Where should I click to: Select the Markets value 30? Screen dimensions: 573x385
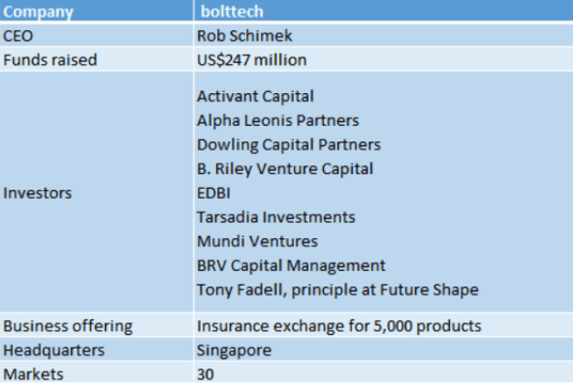pyautogui.click(x=205, y=375)
